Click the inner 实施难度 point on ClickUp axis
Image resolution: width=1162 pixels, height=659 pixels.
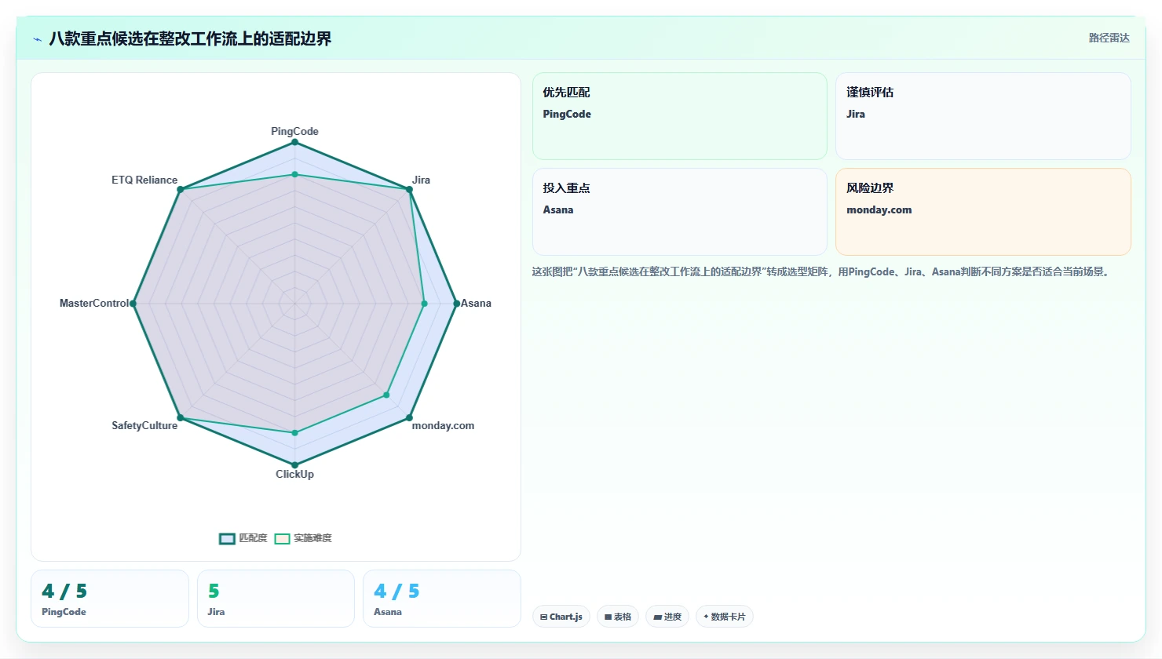tap(294, 432)
